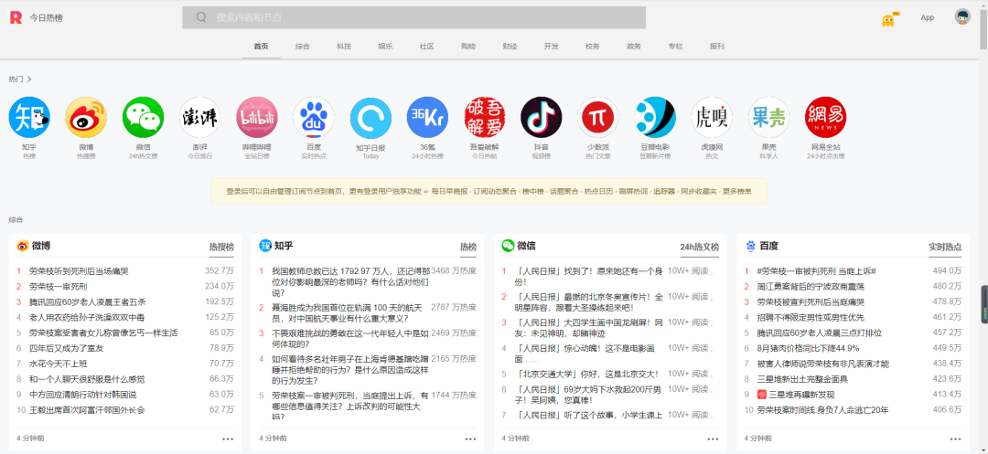Image resolution: width=988 pixels, height=454 pixels.
Task: Open Baidu item 三星堆新出土完整金面具
Action: tap(802, 379)
